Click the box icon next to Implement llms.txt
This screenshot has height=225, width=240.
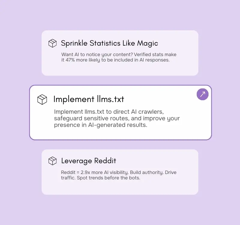42,100
